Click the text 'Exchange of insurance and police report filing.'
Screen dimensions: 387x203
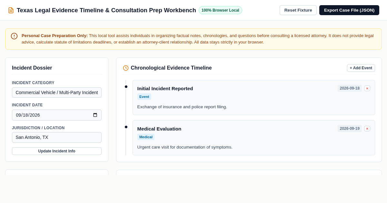(182, 107)
